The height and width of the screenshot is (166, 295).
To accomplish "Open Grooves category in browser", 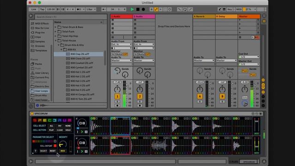I will [38, 46].
